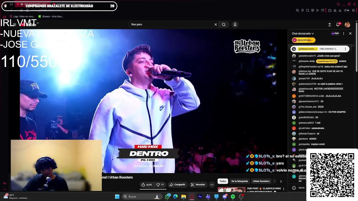
Task: Open the Windows Start menu
Action: pyautogui.click(x=117, y=197)
